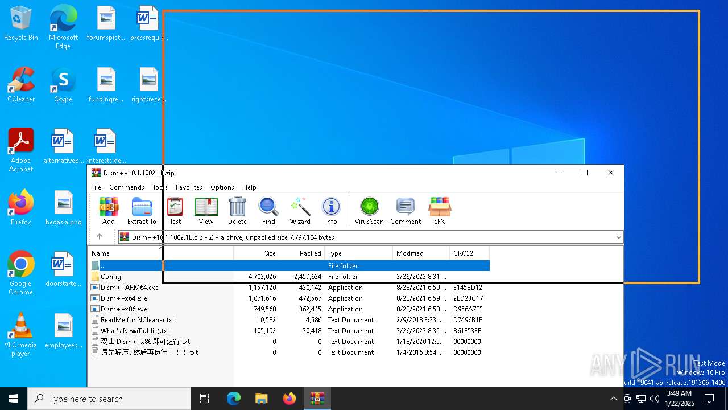The width and height of the screenshot is (728, 410).
Task: Select the 请先解压 text file
Action: click(289, 352)
